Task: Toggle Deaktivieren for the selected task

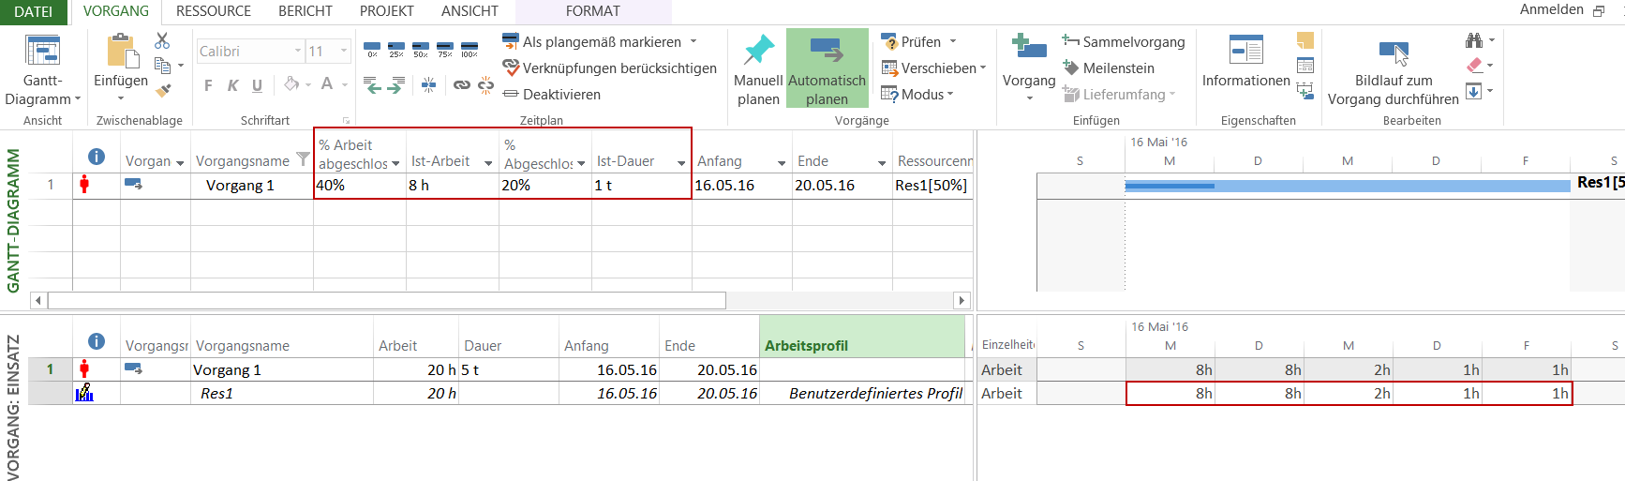Action: pyautogui.click(x=551, y=95)
